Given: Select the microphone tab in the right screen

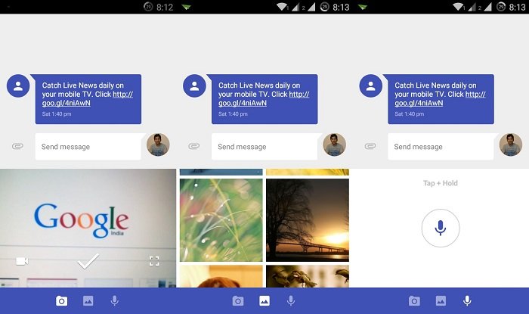Looking at the screenshot, I should 467,301.
